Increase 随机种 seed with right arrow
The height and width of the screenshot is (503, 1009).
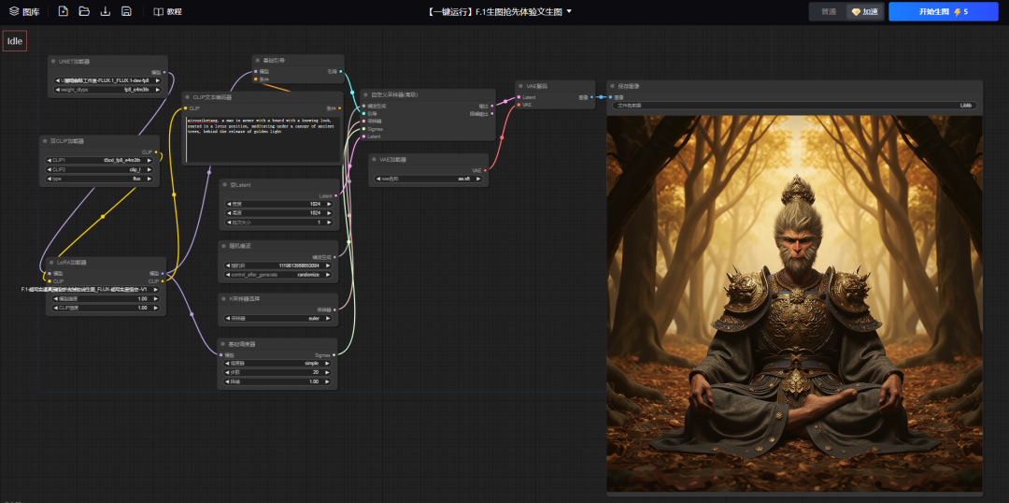point(330,266)
